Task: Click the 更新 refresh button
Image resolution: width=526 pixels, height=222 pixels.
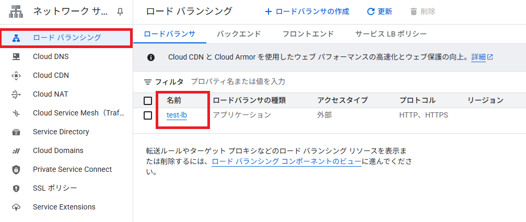Action: [379, 11]
